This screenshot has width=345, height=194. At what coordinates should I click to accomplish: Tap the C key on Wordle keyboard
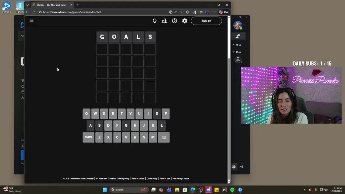pos(117,137)
